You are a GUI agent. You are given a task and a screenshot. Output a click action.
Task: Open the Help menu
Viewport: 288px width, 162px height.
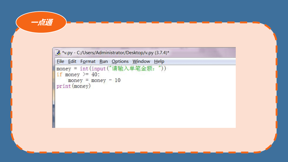[159, 61]
